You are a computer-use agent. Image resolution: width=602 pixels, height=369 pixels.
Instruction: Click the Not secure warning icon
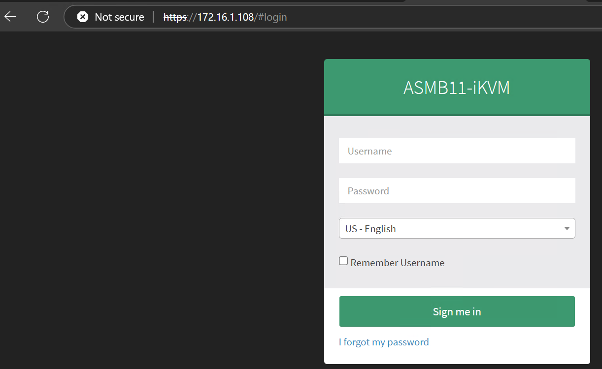click(83, 17)
